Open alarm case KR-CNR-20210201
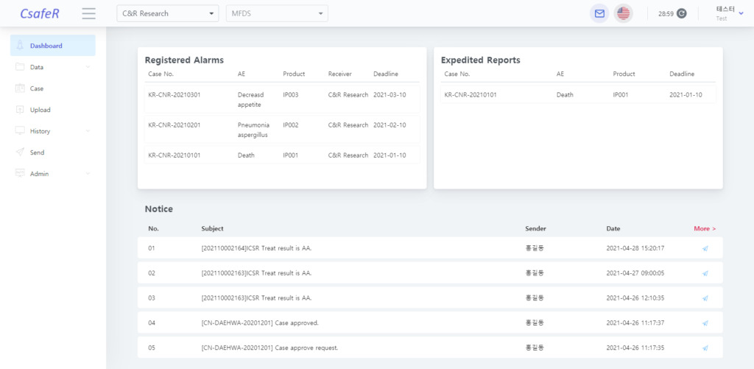Screen dimensions: 754x369 pos(174,125)
